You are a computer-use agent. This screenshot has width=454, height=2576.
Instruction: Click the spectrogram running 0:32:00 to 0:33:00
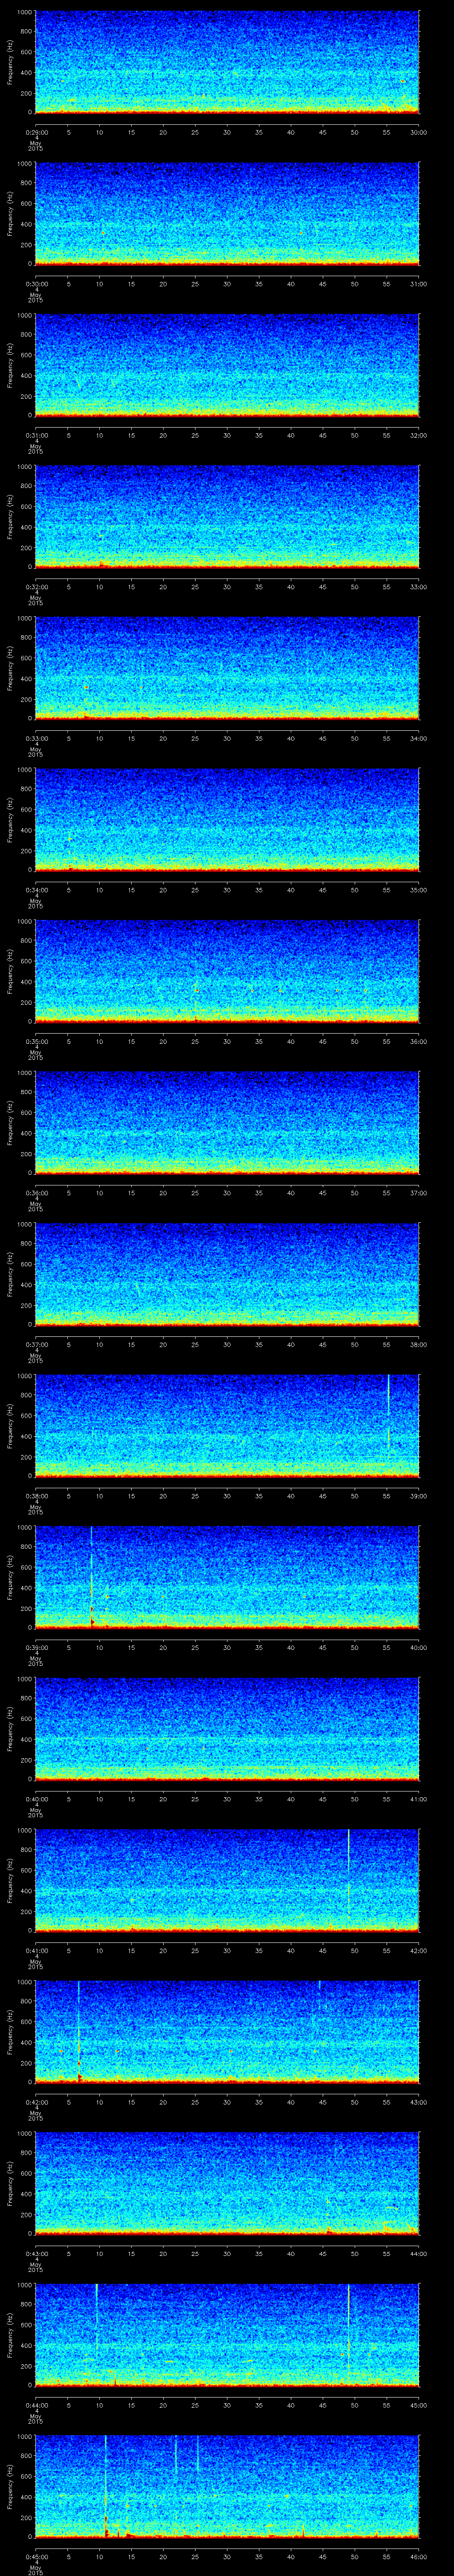pos(227,516)
